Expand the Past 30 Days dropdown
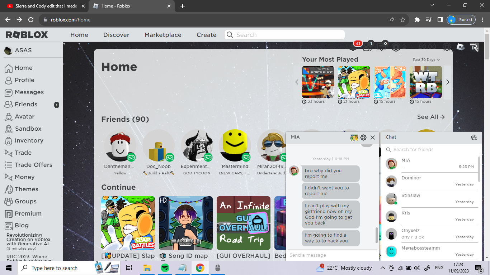 427,60
